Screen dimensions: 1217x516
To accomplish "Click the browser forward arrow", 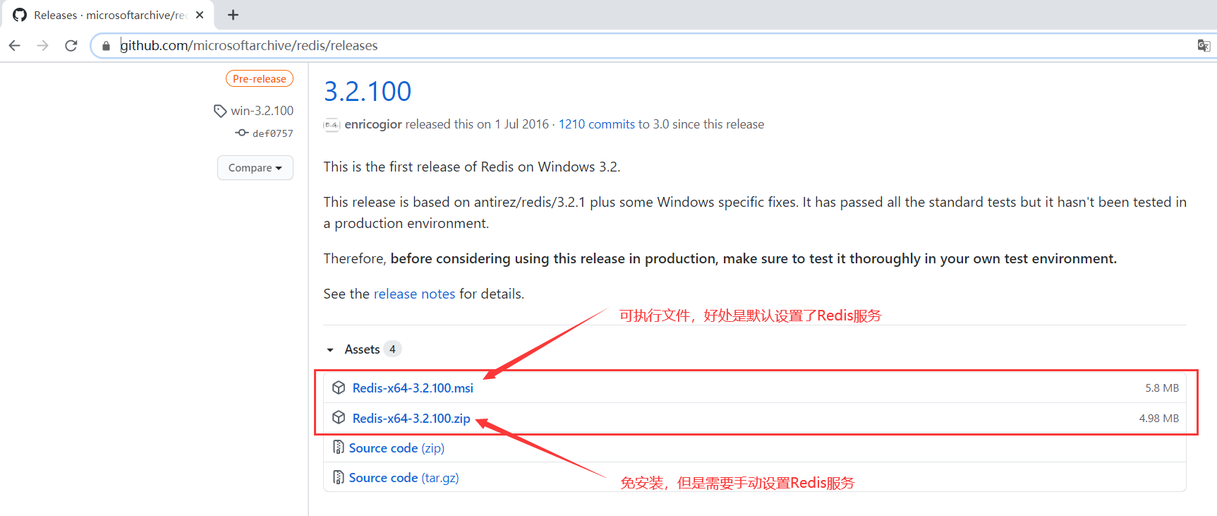I will click(x=43, y=46).
